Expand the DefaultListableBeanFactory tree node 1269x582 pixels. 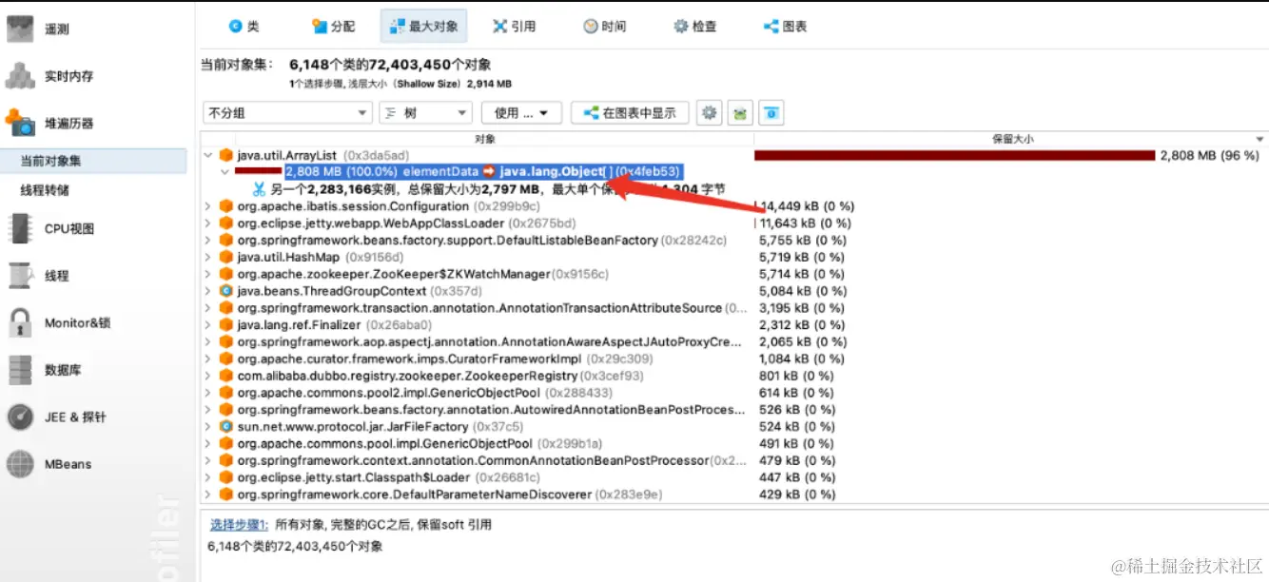click(208, 241)
